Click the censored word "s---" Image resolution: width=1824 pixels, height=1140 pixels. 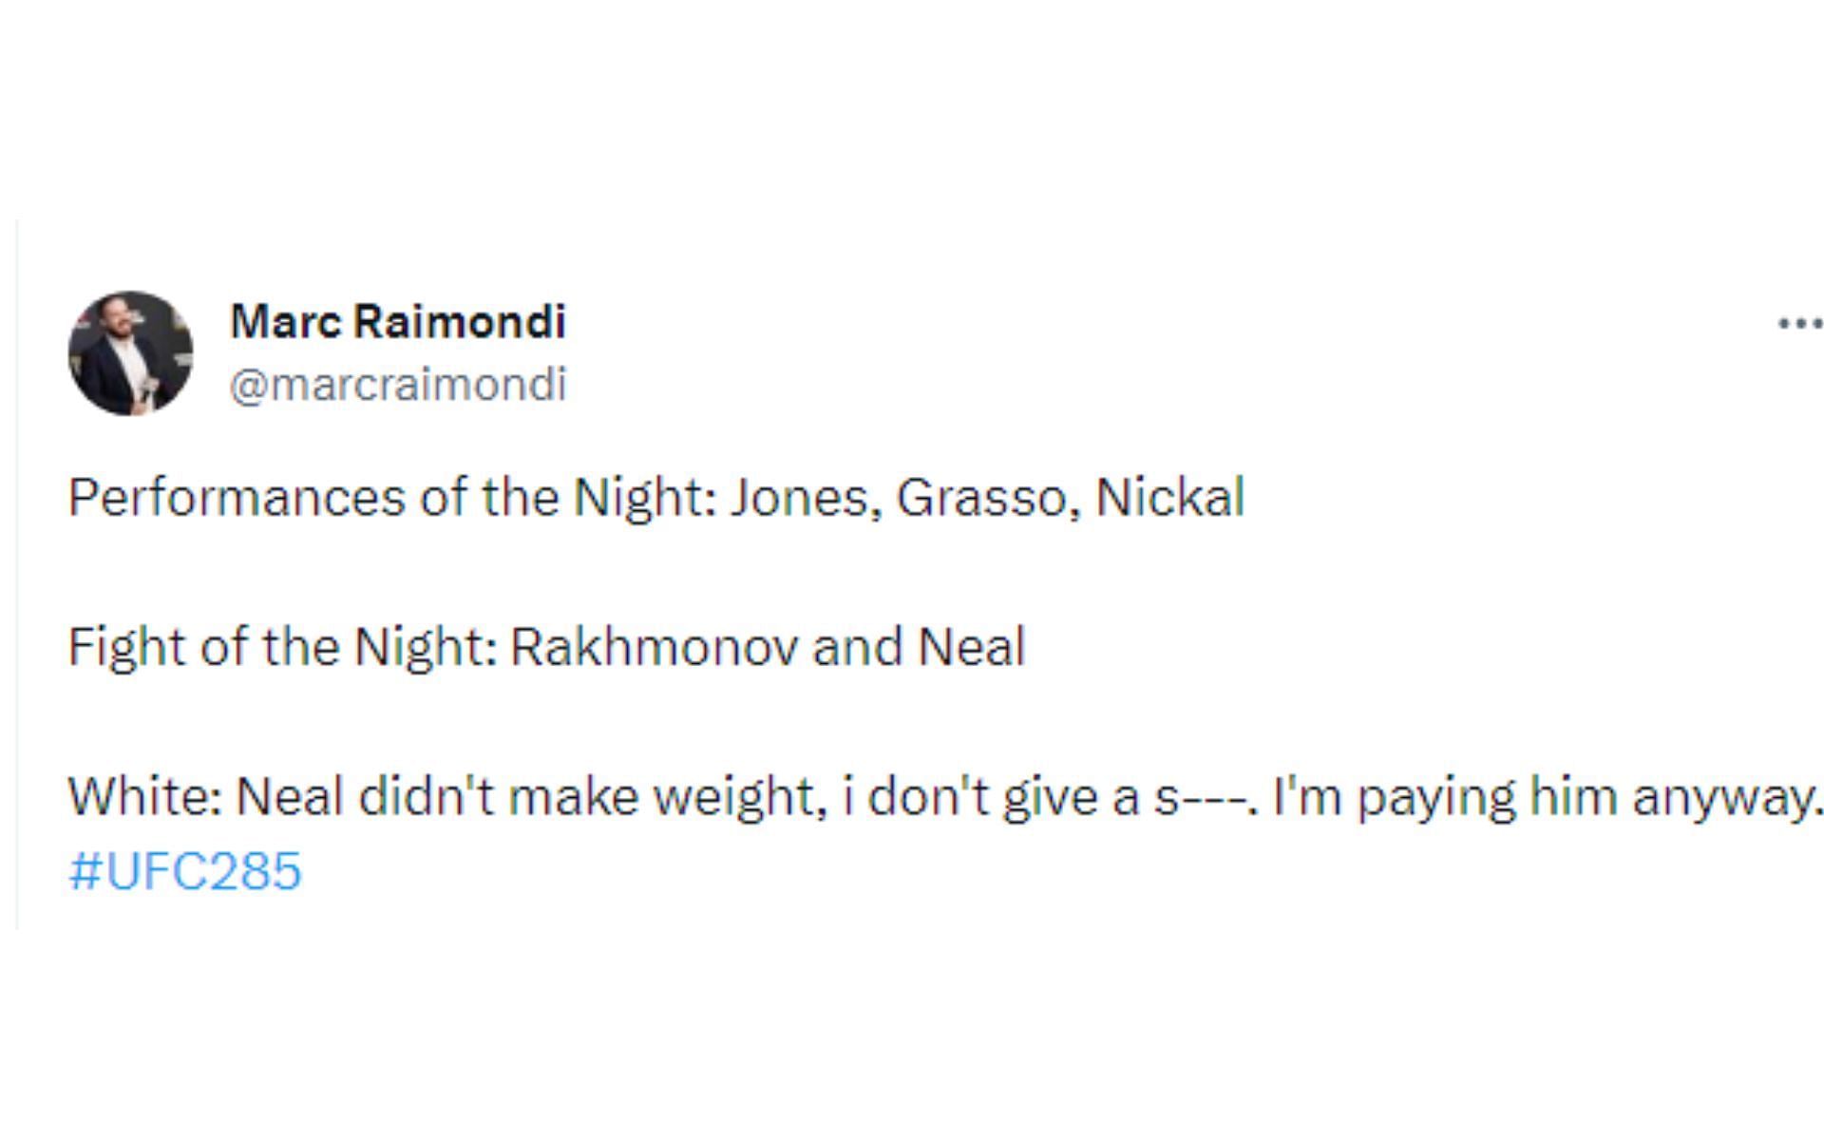pos(1206,796)
